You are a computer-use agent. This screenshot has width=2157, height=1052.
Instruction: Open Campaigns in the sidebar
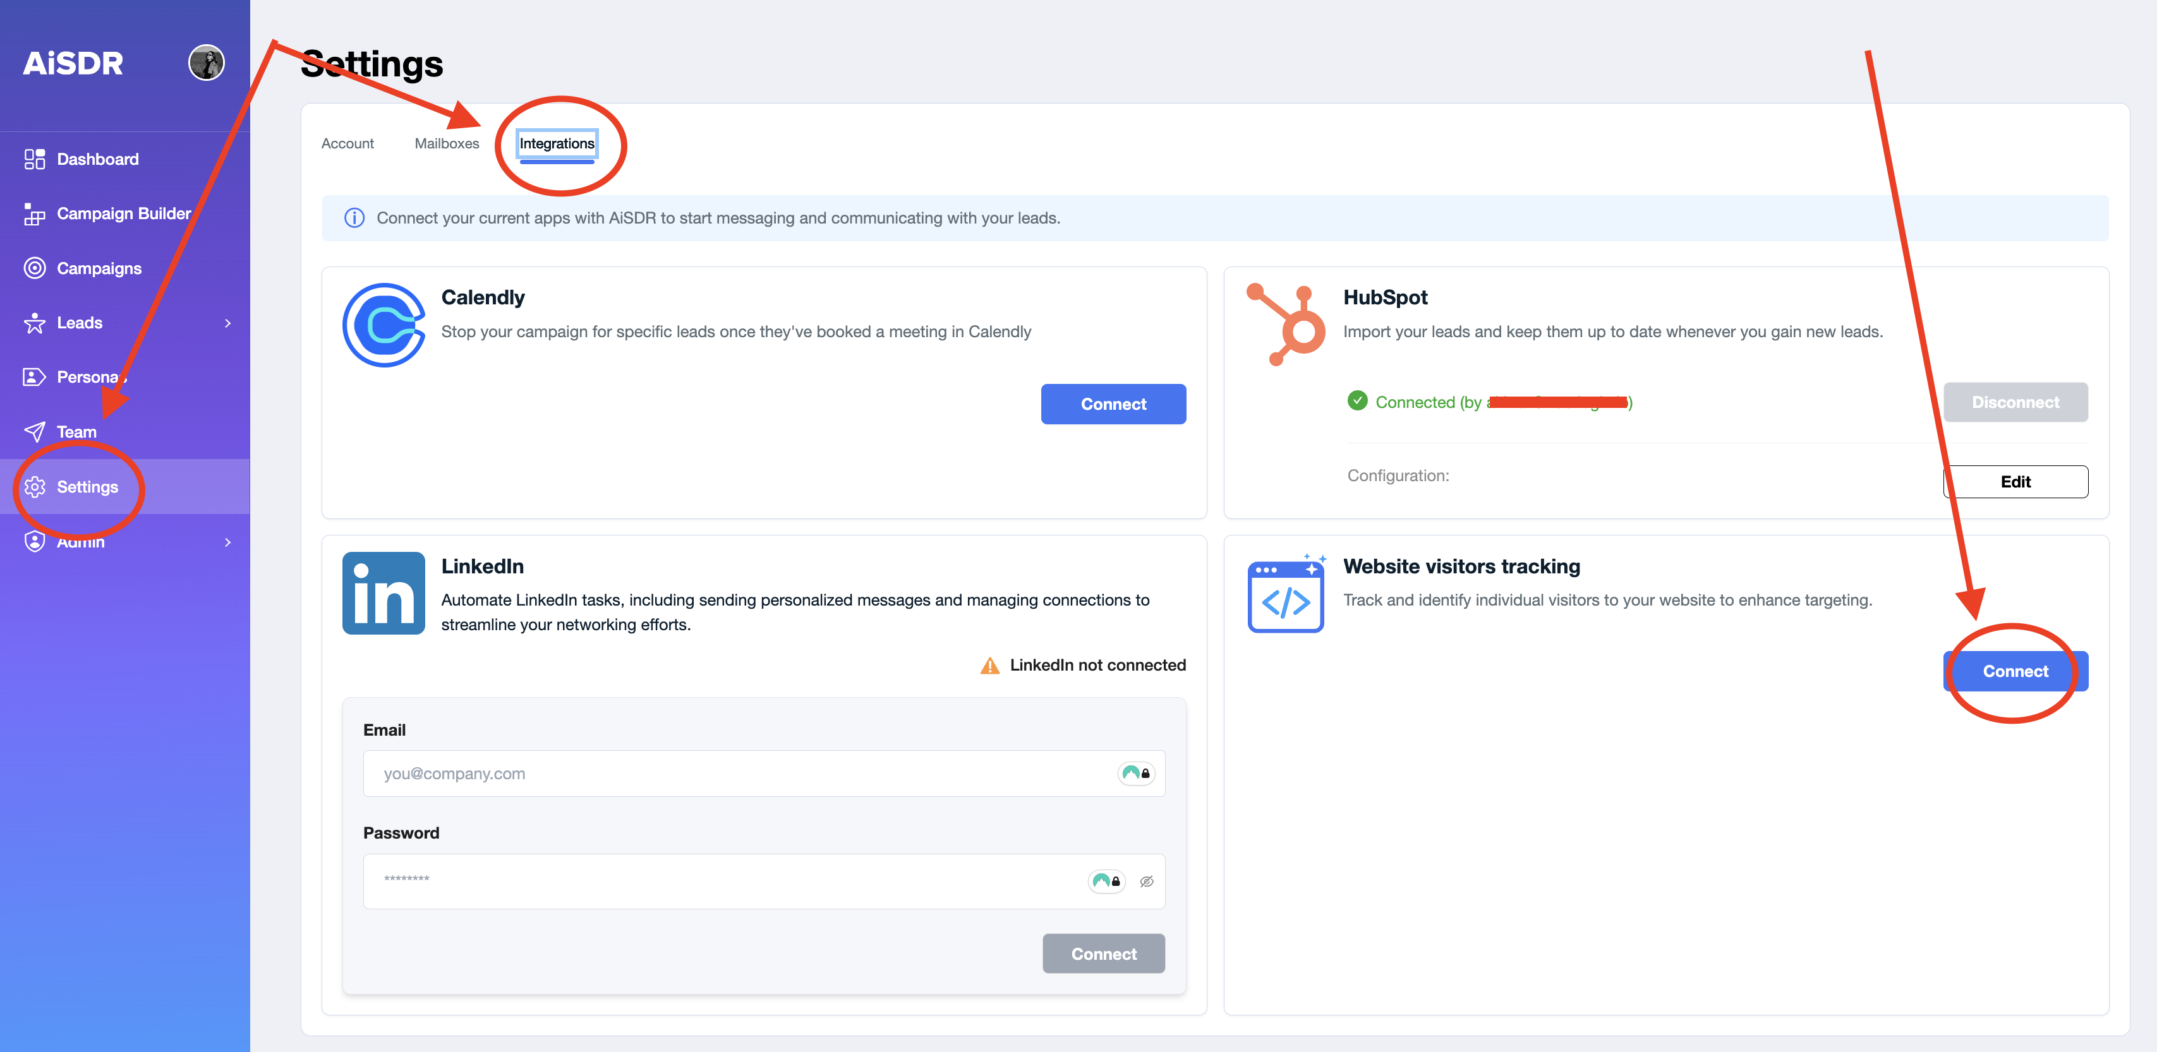126,268
